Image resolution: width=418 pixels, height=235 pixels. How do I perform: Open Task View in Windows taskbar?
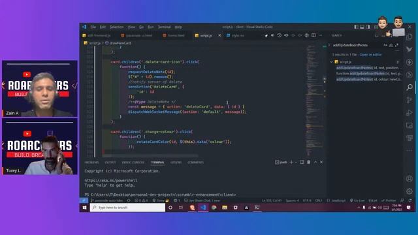click(181, 208)
